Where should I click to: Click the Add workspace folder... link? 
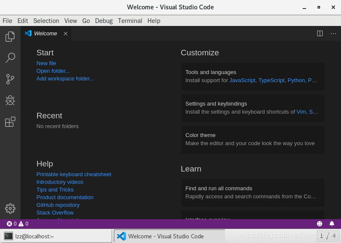(65, 79)
